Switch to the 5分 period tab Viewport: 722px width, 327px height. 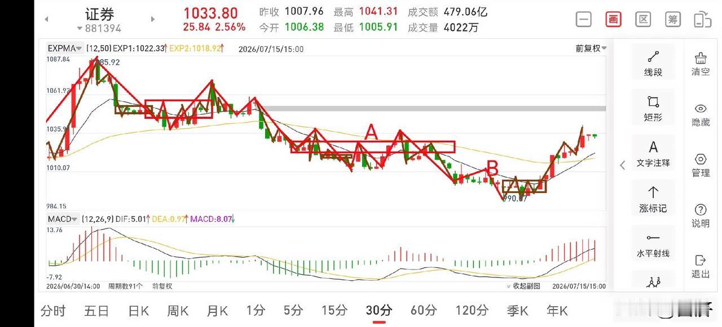click(x=293, y=310)
